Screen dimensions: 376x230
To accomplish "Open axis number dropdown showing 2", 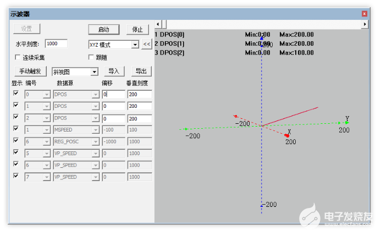I will pos(47,118).
